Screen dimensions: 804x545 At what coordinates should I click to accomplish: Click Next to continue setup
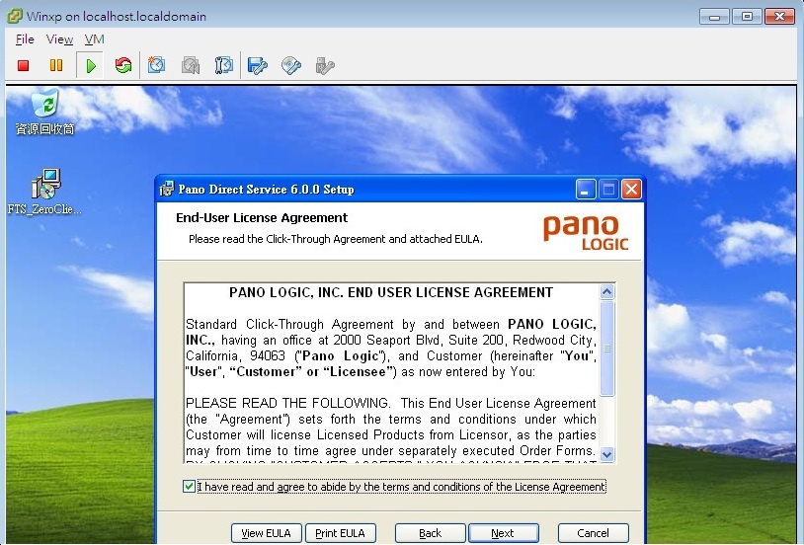504,533
